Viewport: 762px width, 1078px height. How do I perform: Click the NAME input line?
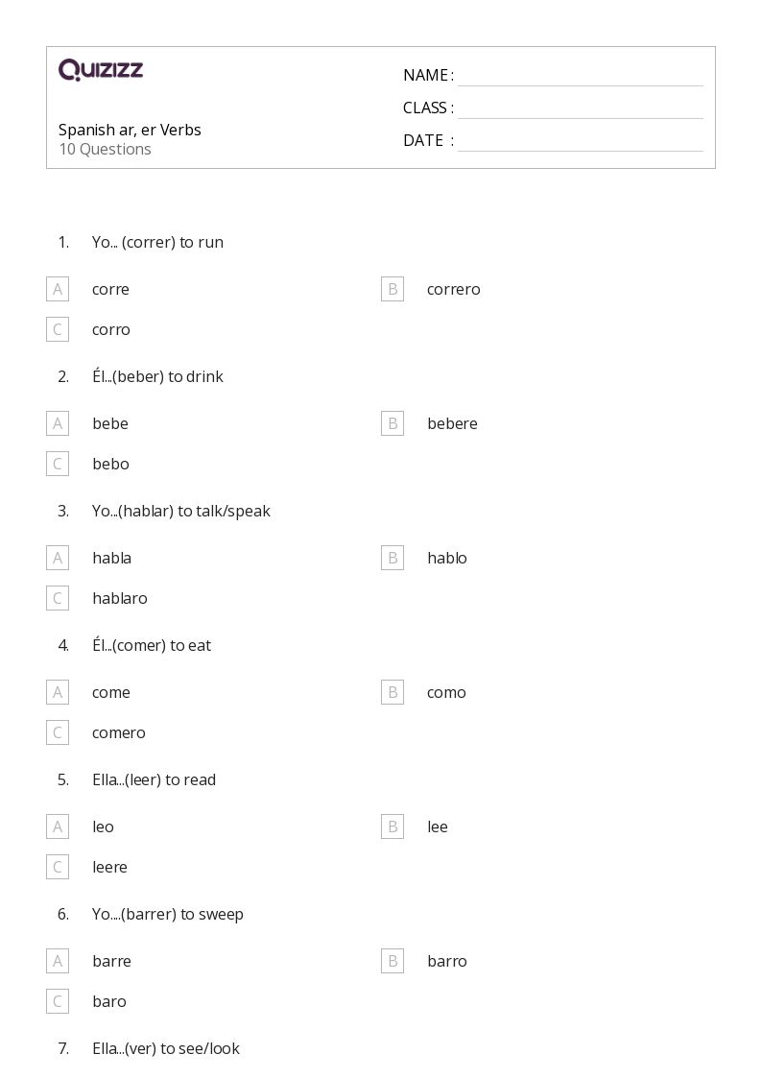click(581, 76)
